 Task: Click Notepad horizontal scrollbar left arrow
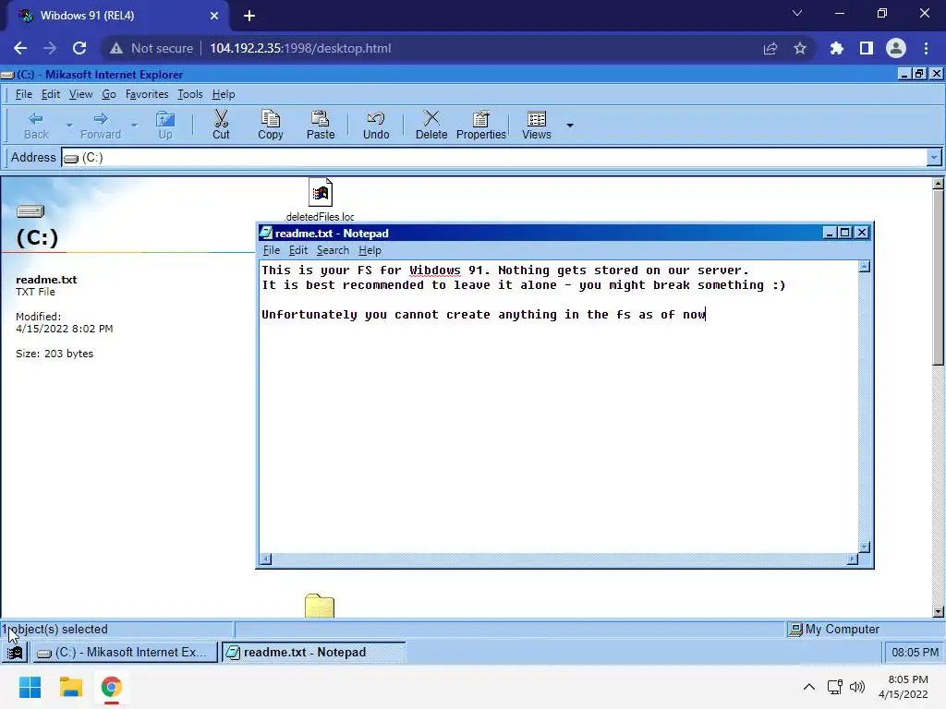[x=265, y=559]
